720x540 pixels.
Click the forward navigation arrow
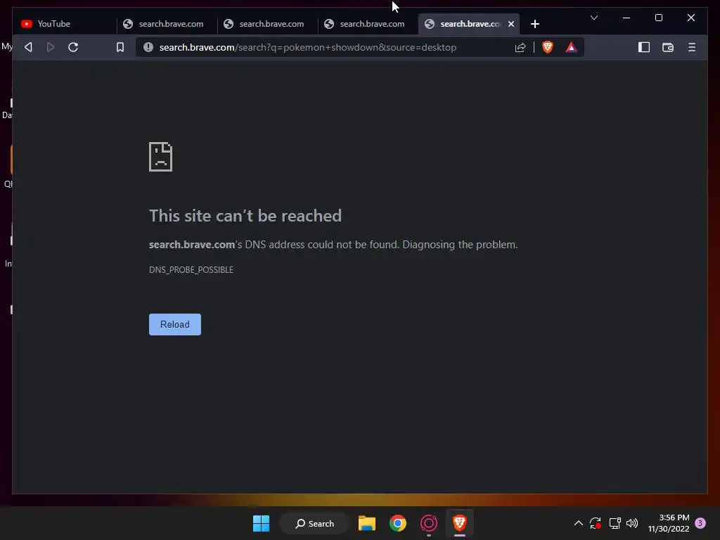[51, 47]
